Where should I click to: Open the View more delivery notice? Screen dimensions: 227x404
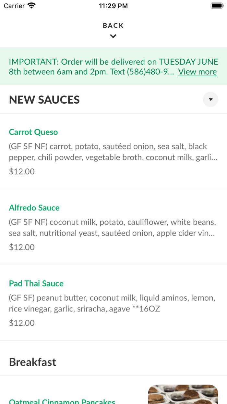197,71
